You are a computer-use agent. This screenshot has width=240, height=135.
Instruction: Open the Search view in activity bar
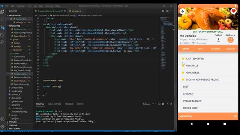3,19
